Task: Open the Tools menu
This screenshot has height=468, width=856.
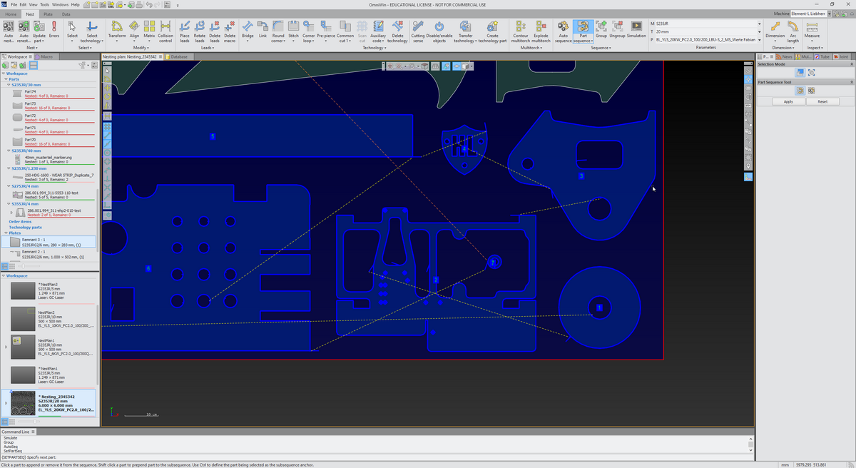Action: click(44, 4)
